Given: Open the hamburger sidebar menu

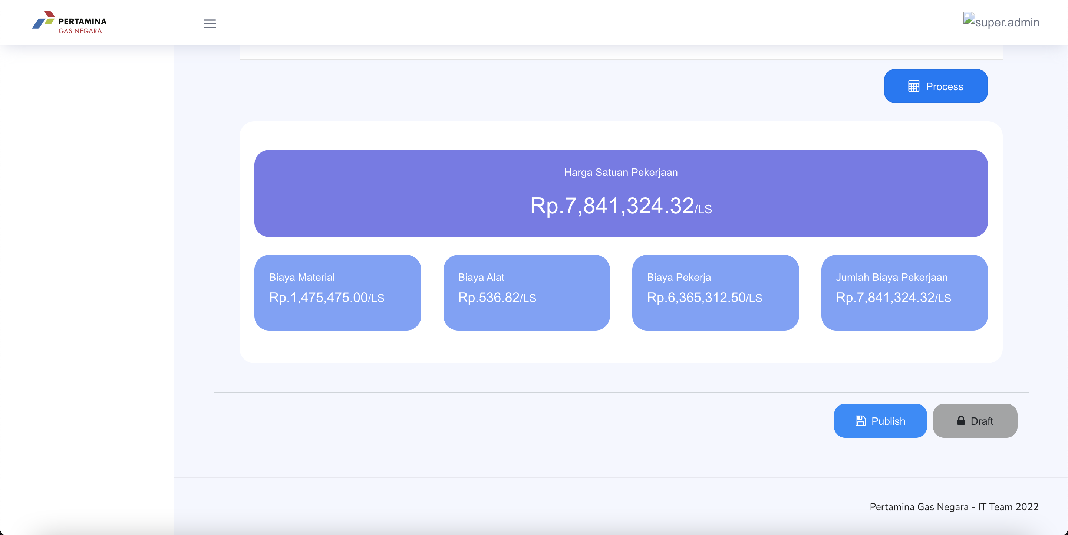Looking at the screenshot, I should 210,24.
